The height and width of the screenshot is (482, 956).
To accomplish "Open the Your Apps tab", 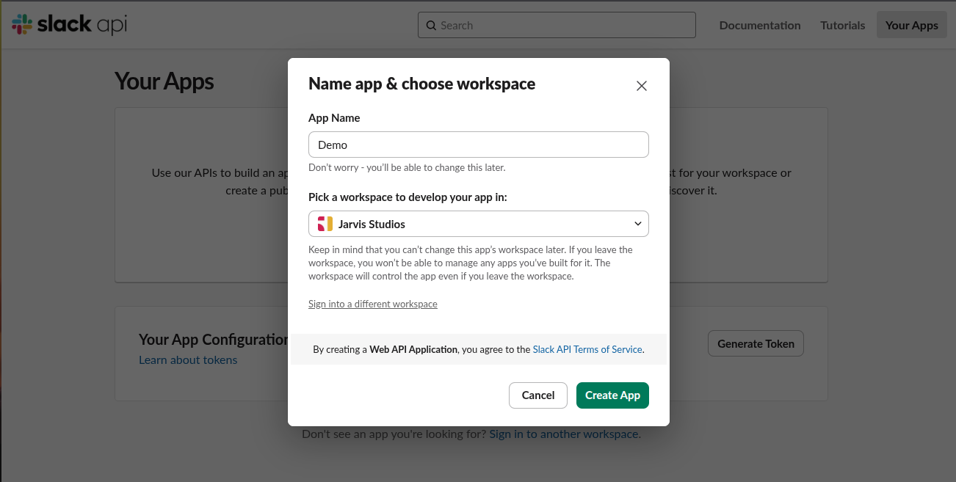I will [912, 25].
